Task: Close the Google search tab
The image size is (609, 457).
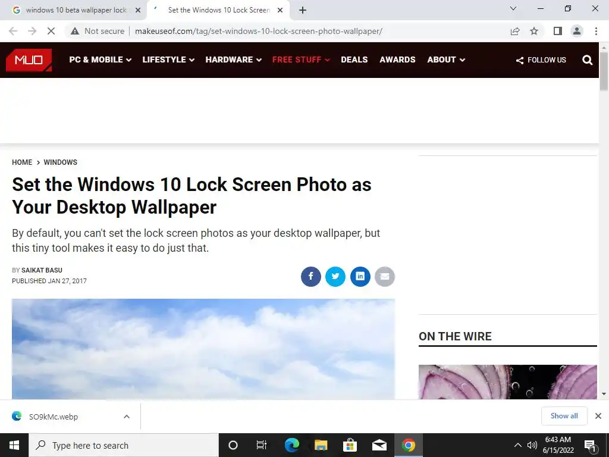Action: [138, 10]
